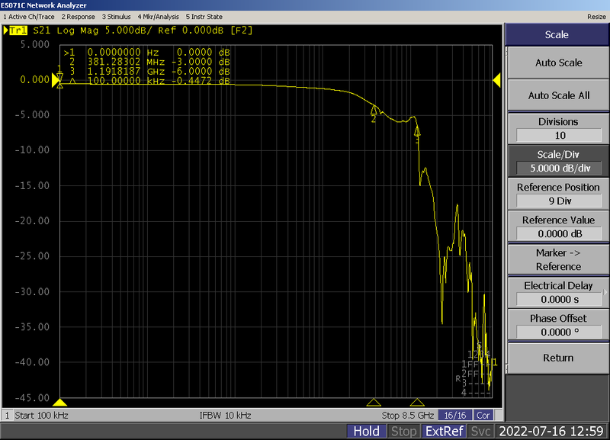Open the Mkr/Analysis menu
Image resolution: width=610 pixels, height=440 pixels.
pyautogui.click(x=159, y=17)
